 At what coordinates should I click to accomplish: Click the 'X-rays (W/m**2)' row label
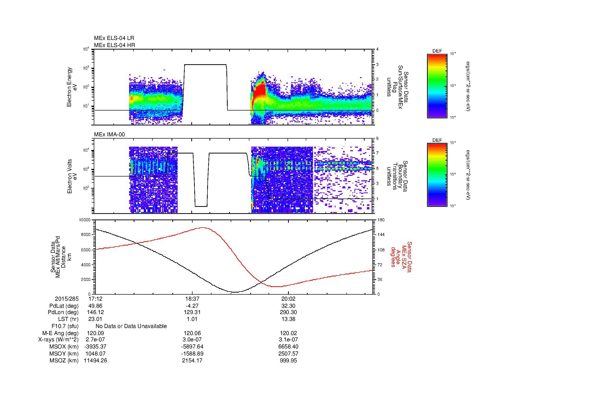(x=58, y=340)
